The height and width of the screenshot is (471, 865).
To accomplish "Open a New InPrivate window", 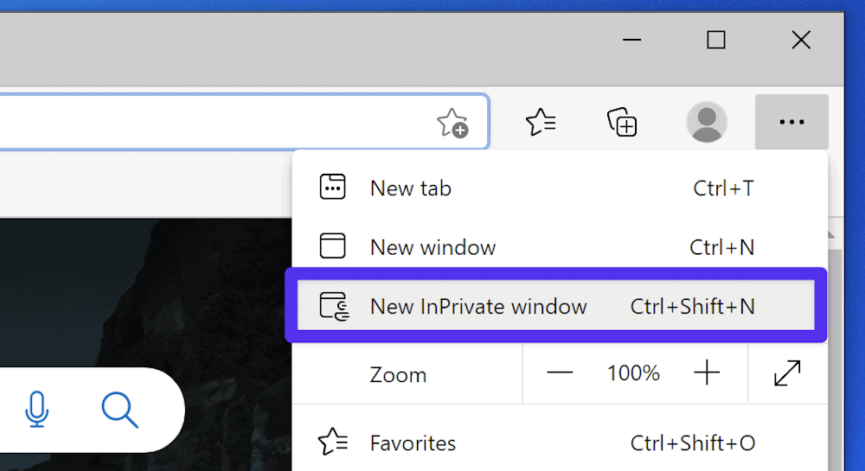I will pyautogui.click(x=478, y=306).
